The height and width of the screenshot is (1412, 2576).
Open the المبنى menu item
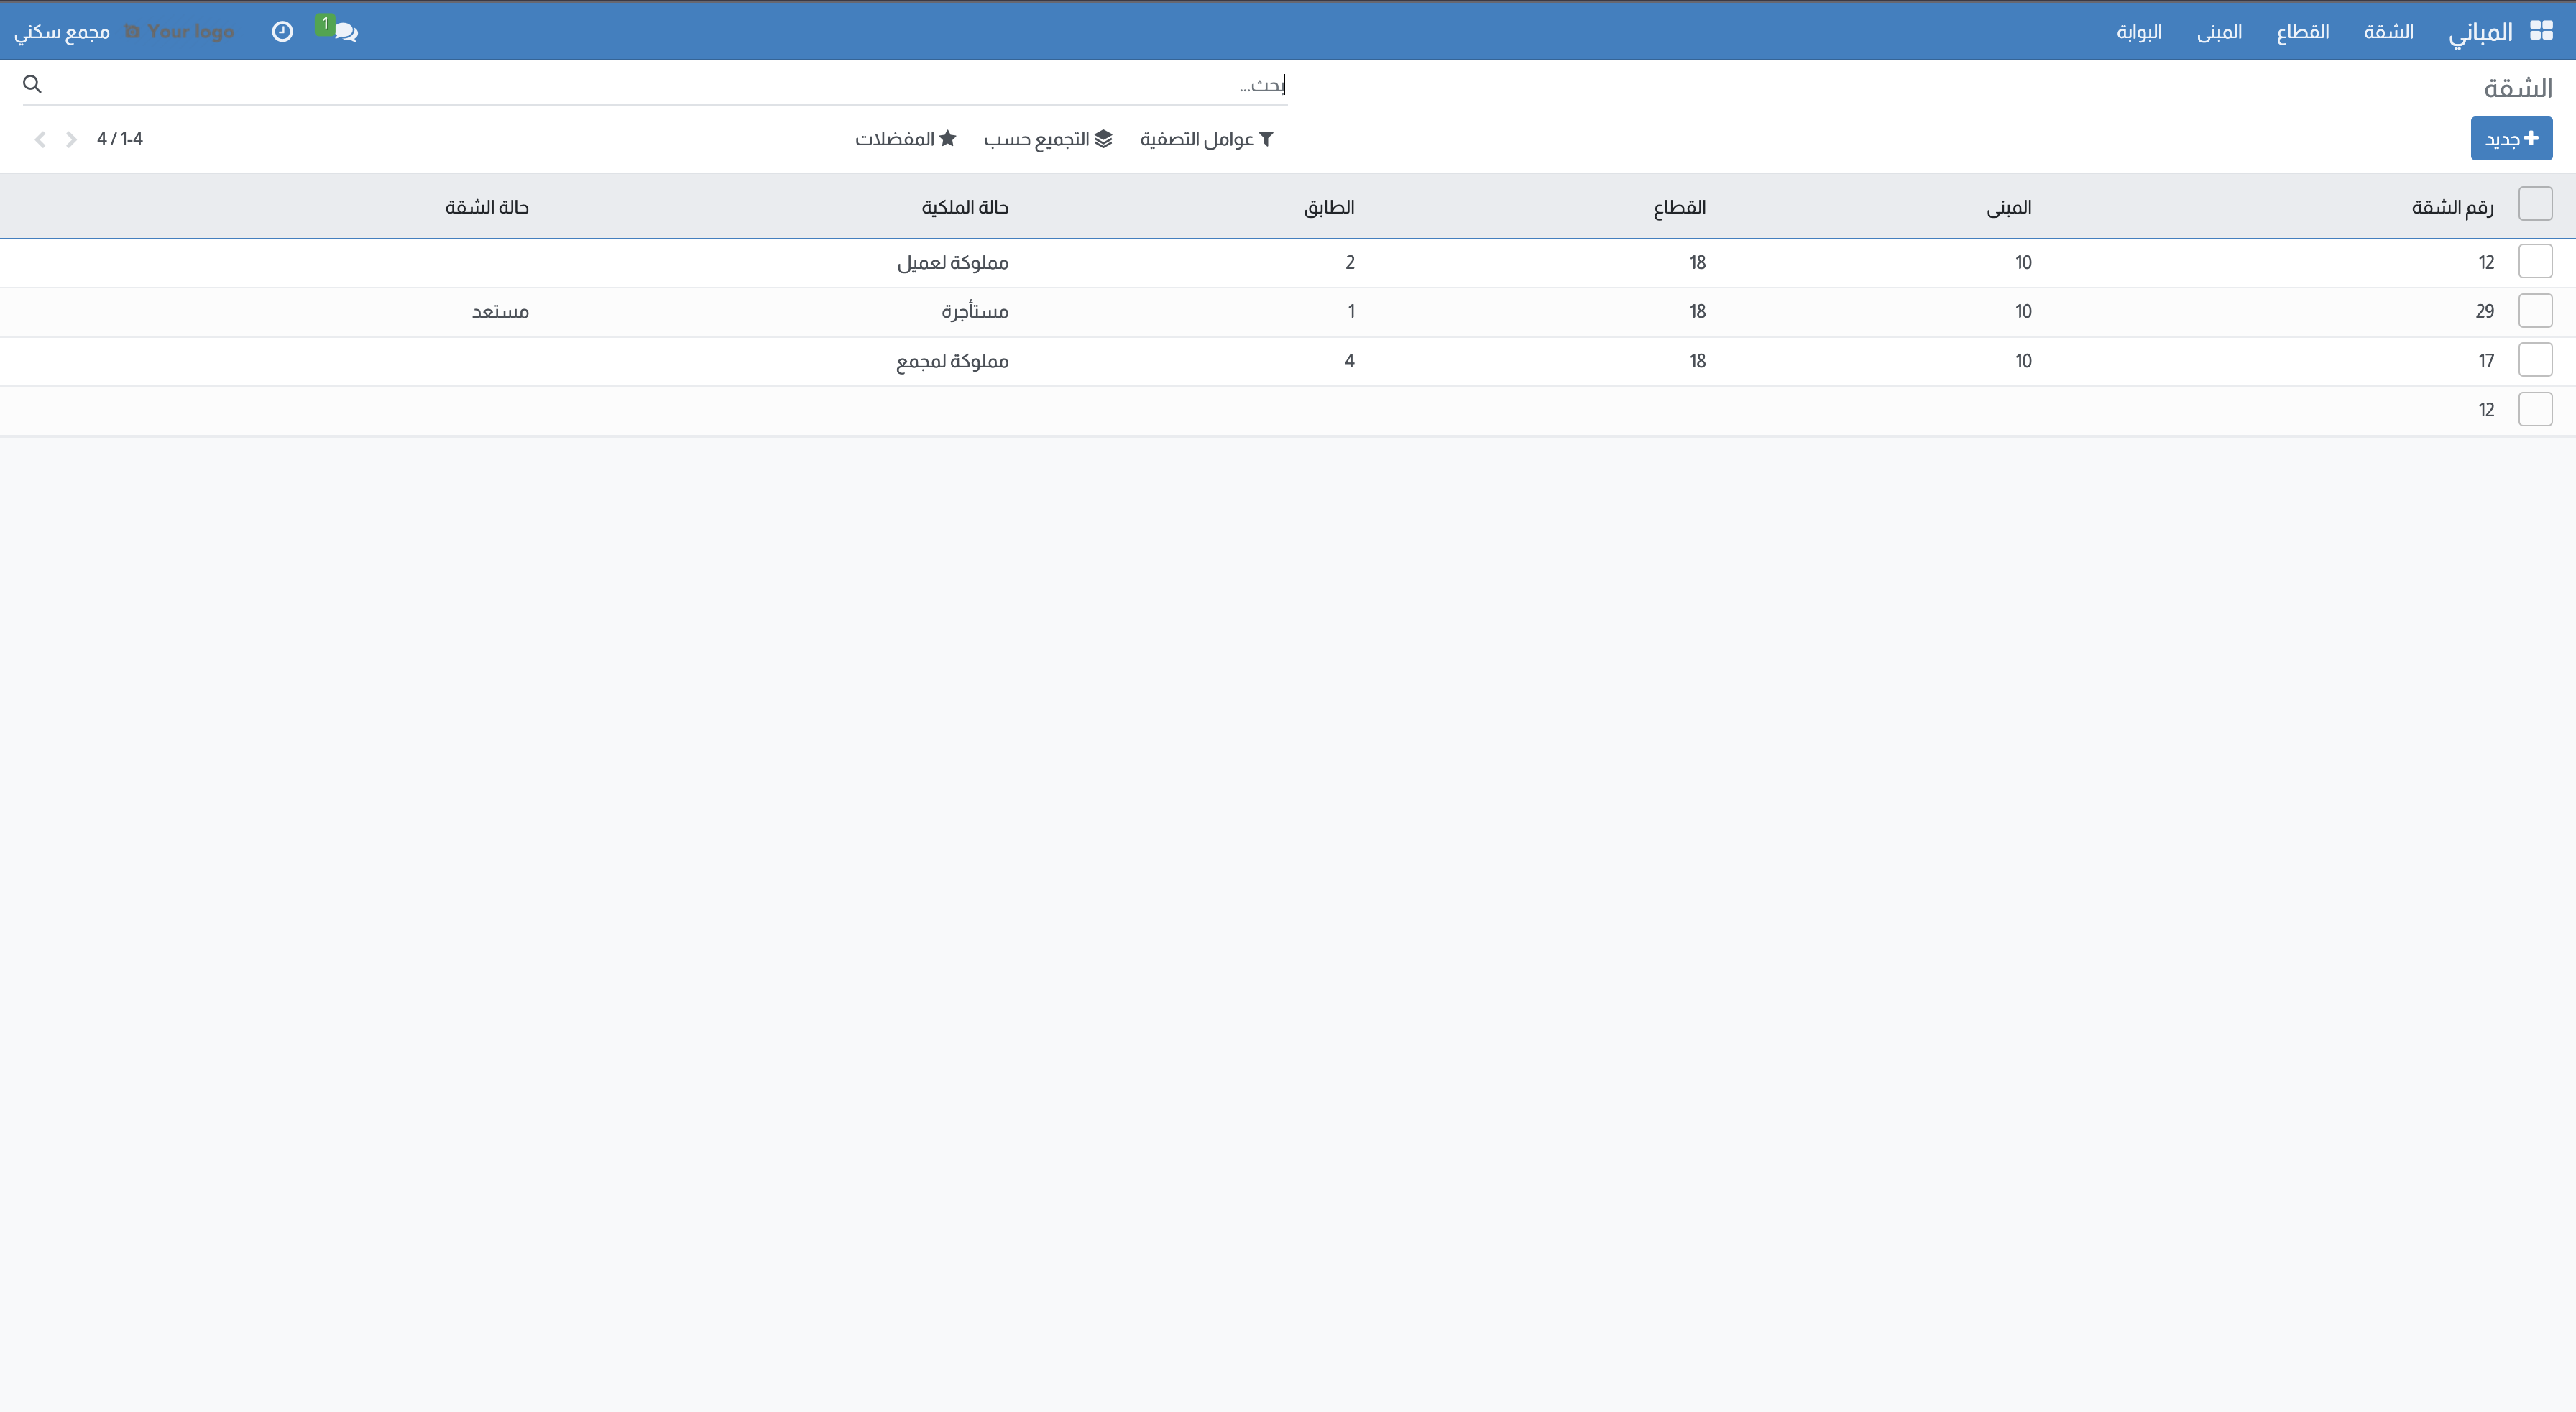tap(2219, 32)
